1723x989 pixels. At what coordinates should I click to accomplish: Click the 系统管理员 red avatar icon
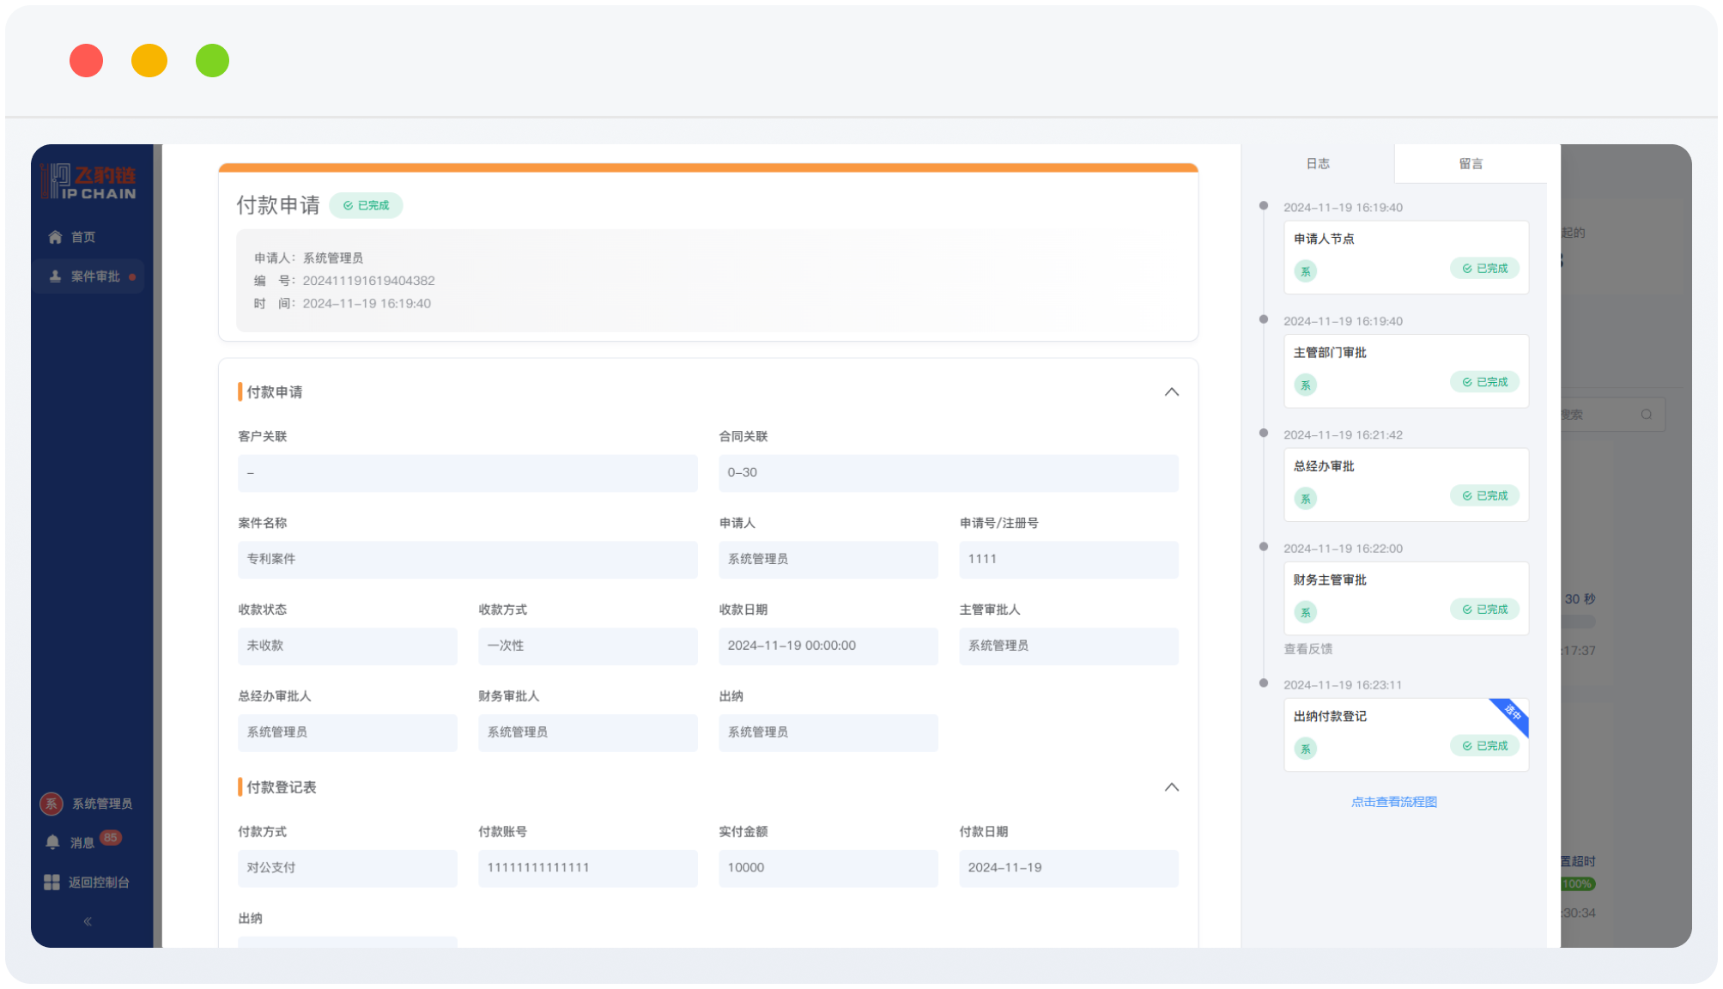coord(52,804)
